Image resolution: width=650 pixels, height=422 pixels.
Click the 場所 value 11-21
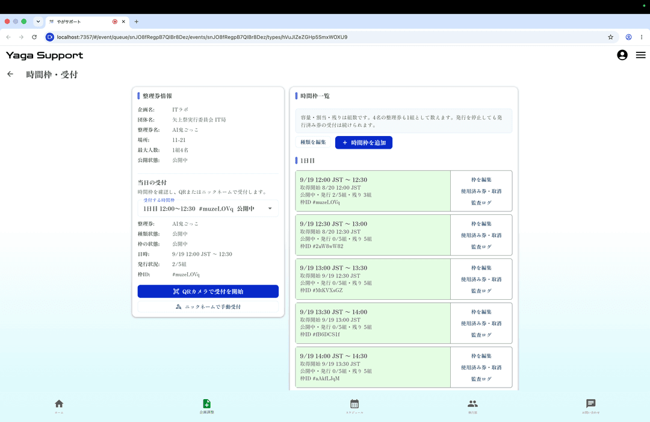pyautogui.click(x=179, y=140)
